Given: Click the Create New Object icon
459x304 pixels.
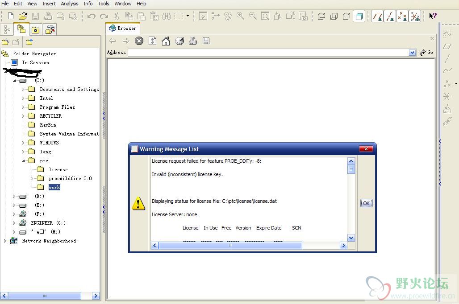Looking at the screenshot, I should [11, 16].
